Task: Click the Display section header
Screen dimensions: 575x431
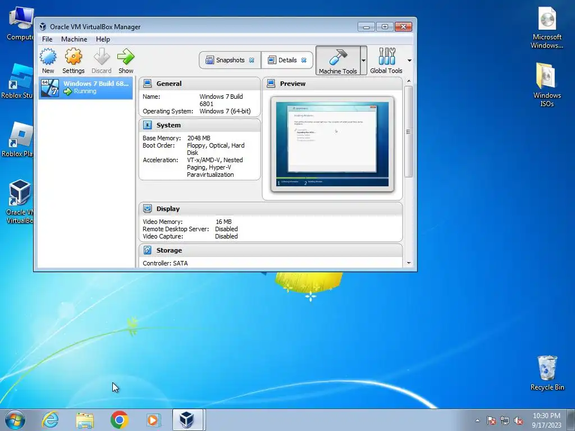Action: [271, 209]
